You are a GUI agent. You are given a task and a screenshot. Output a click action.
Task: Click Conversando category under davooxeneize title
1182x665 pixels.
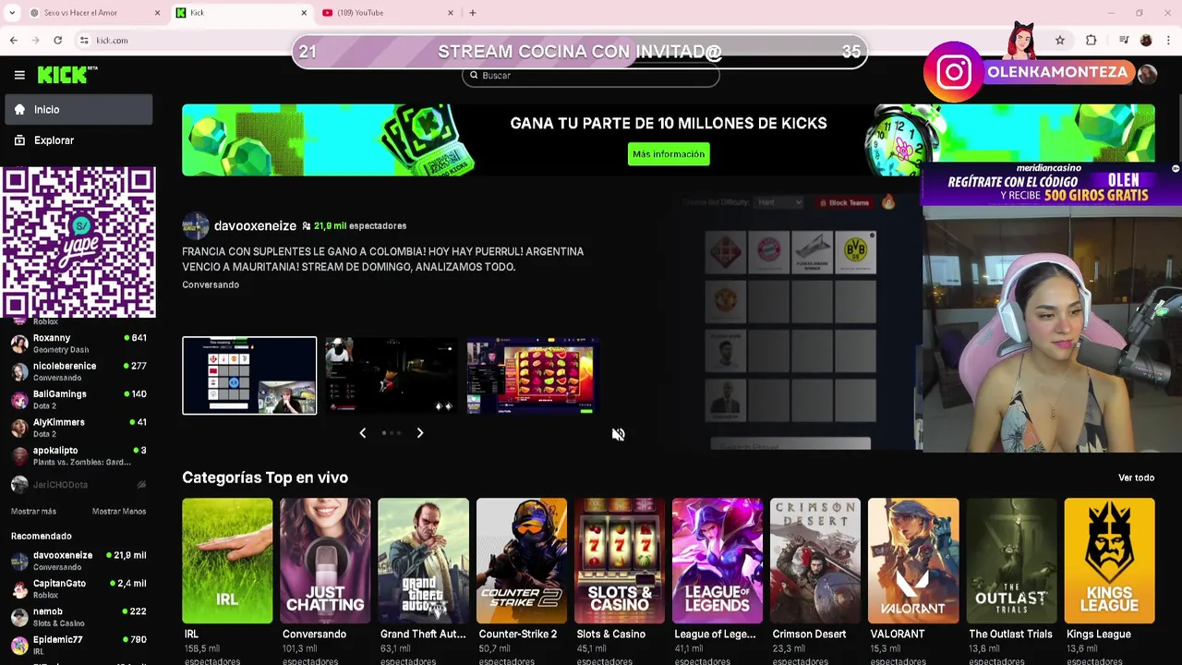click(x=211, y=284)
